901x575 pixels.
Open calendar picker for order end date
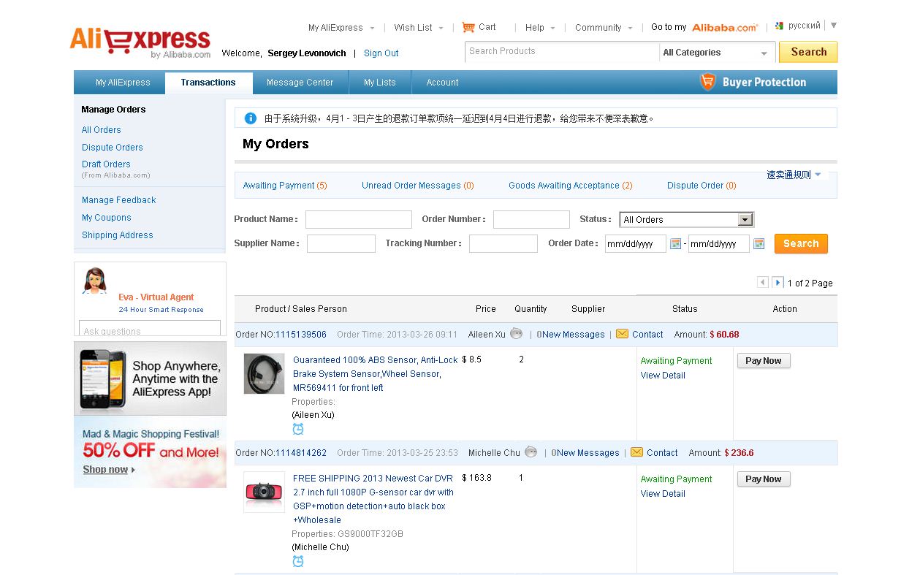coord(759,243)
